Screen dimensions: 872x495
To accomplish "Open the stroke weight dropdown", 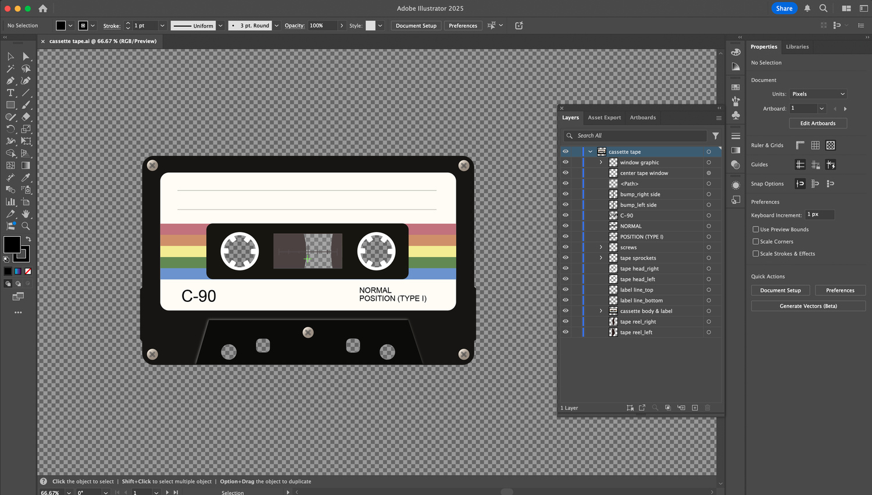I will click(x=162, y=26).
